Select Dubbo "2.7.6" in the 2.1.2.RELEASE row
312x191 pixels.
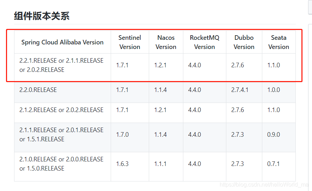(x=237, y=110)
